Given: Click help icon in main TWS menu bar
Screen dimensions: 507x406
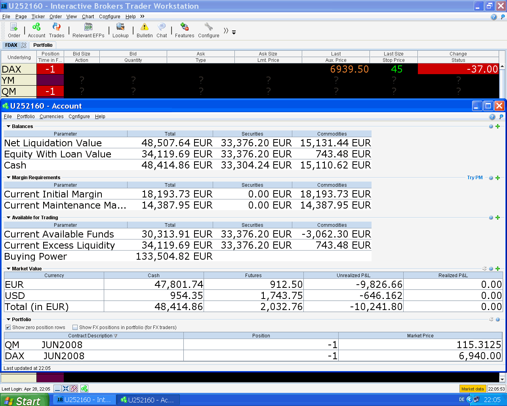Looking at the screenshot, I should 494,17.
